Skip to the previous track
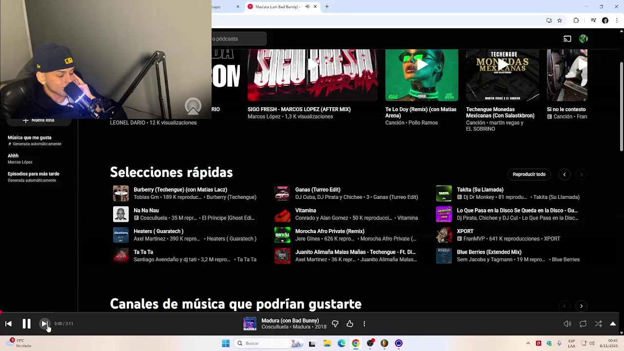The width and height of the screenshot is (624, 351). click(8, 324)
